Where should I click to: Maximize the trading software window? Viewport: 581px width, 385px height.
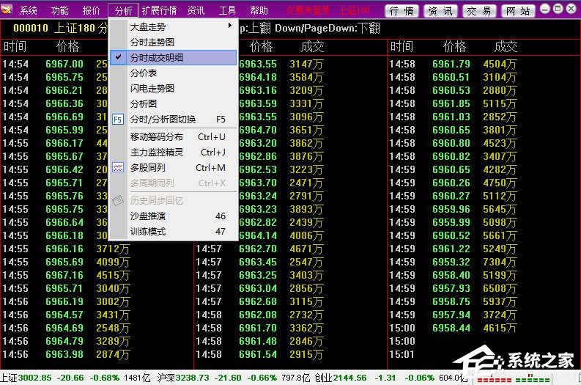558,9
